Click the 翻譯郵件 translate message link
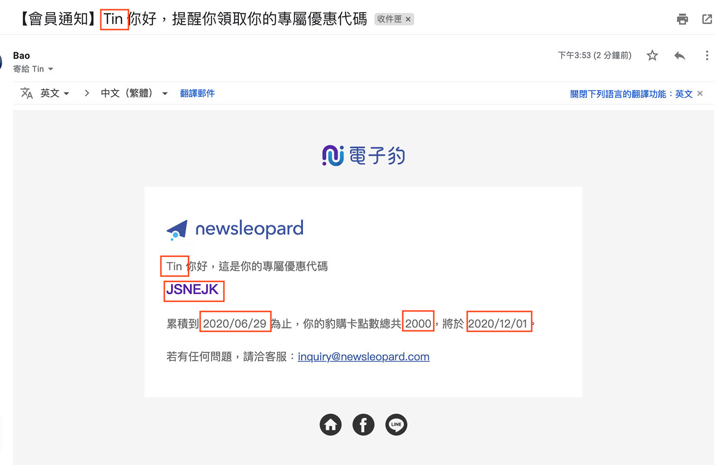The image size is (727, 465). click(197, 93)
